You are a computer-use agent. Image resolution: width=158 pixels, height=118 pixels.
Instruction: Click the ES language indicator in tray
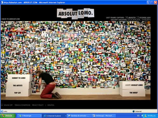(138, 116)
